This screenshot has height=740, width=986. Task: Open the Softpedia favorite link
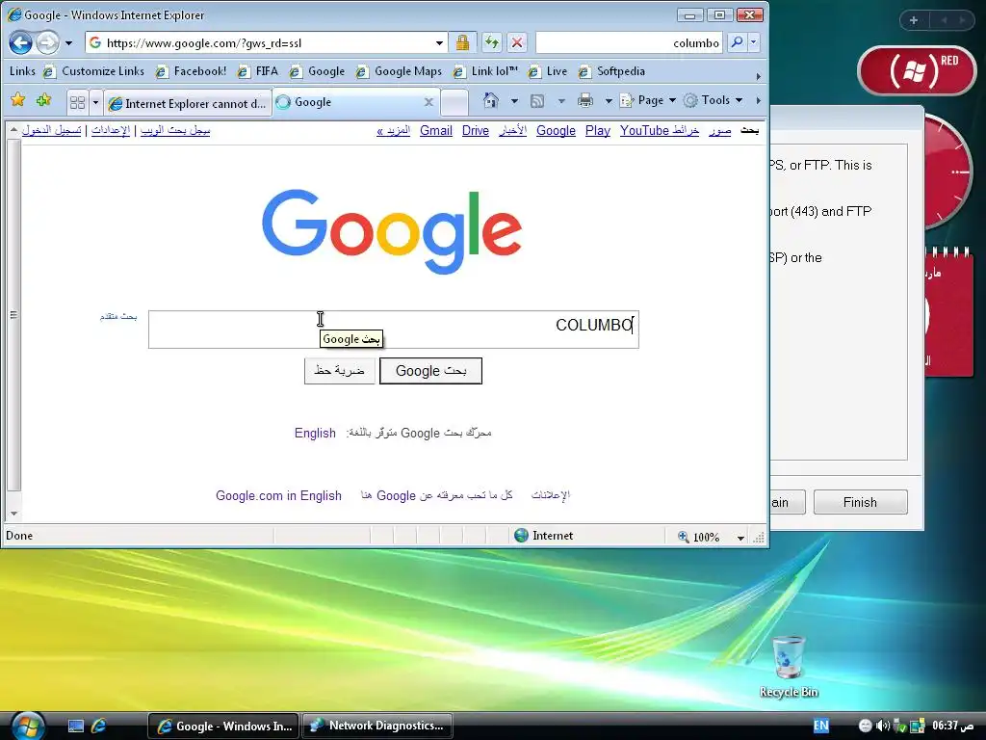[611, 71]
